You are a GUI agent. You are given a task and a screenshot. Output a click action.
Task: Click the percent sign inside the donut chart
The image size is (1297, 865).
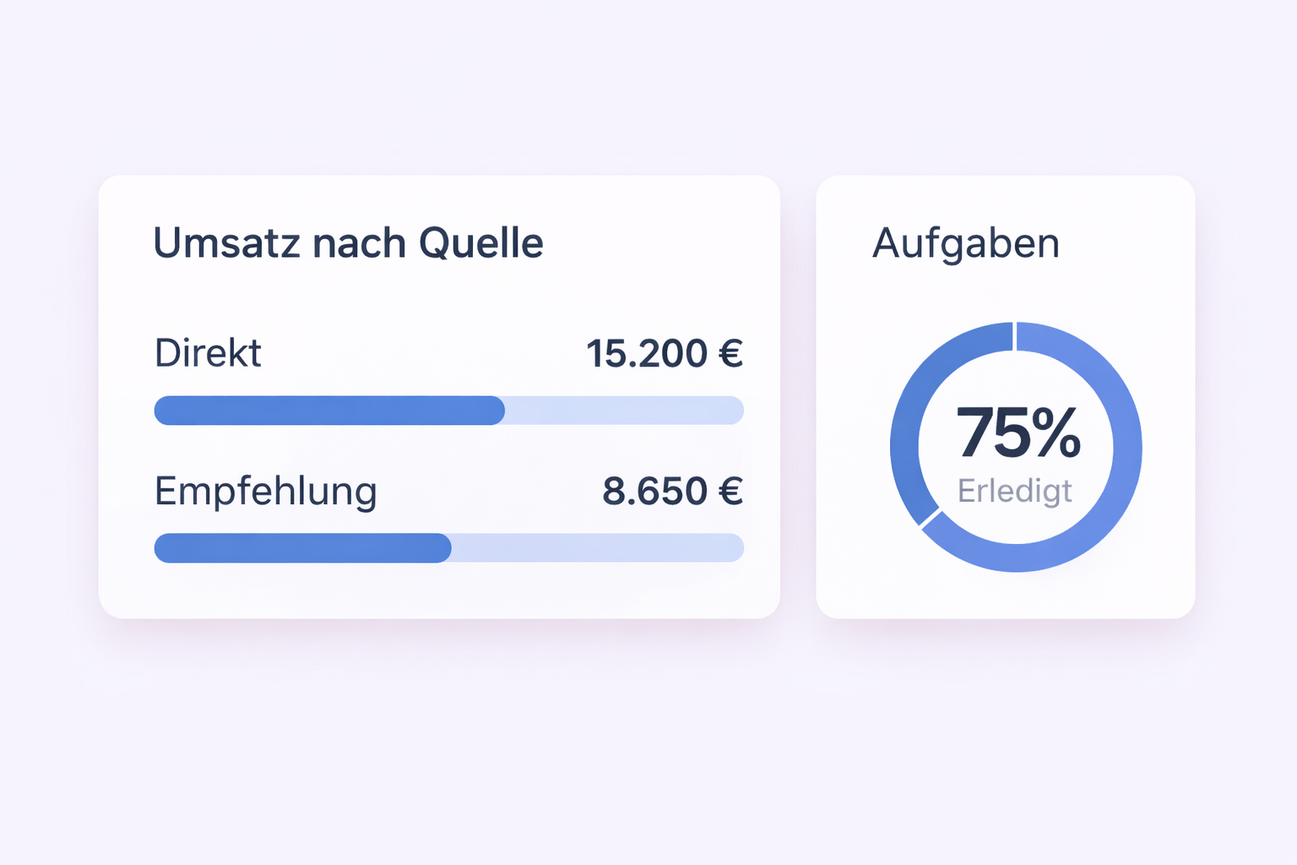click(x=1056, y=433)
